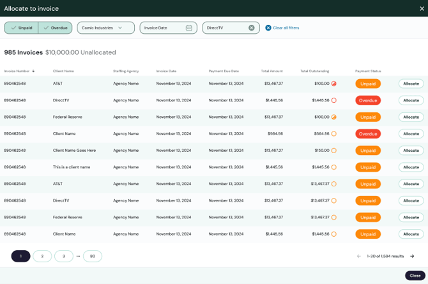
Task: Click the $150.00 outstanding amount
Action: coord(322,151)
